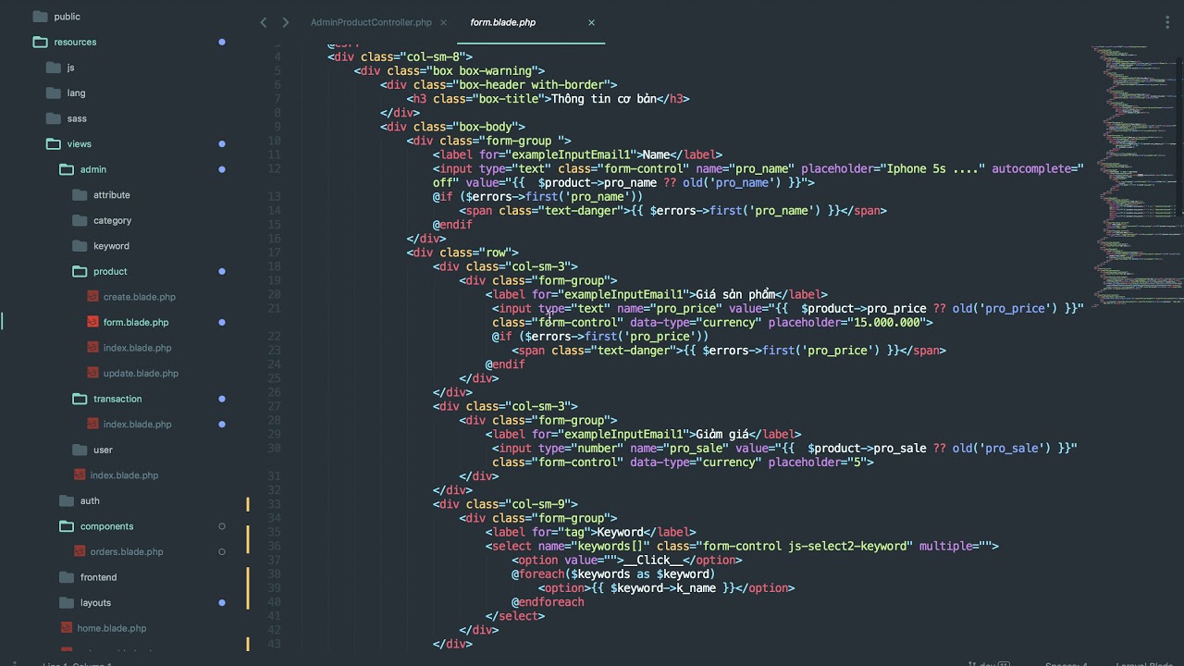Screen dimensions: 1184x666
Task: Click "Iphone 5s ...." placeholder text
Action: tap(932, 168)
